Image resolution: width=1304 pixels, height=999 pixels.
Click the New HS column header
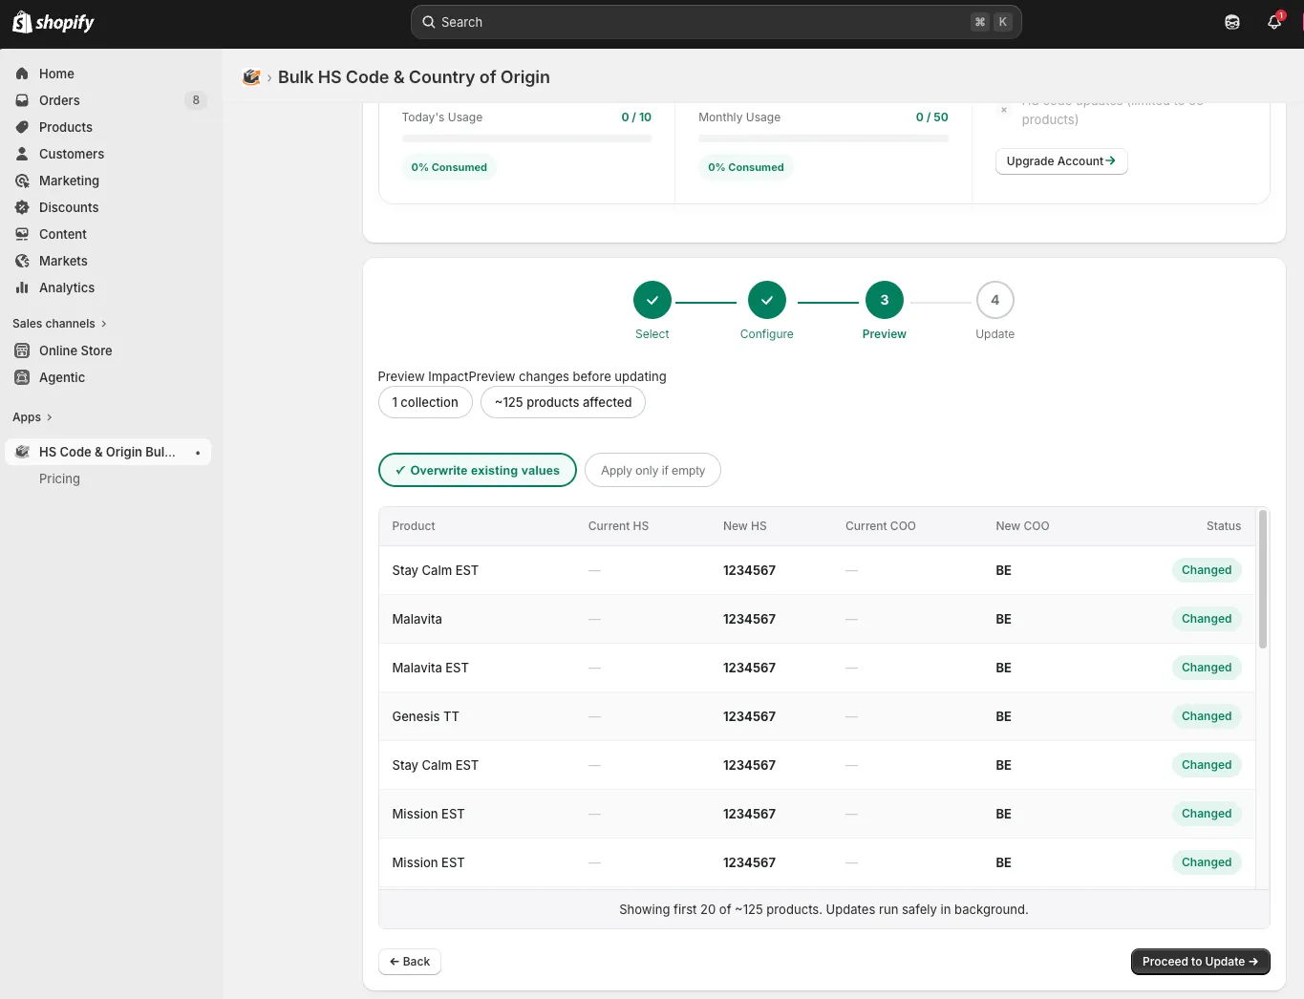744,526
